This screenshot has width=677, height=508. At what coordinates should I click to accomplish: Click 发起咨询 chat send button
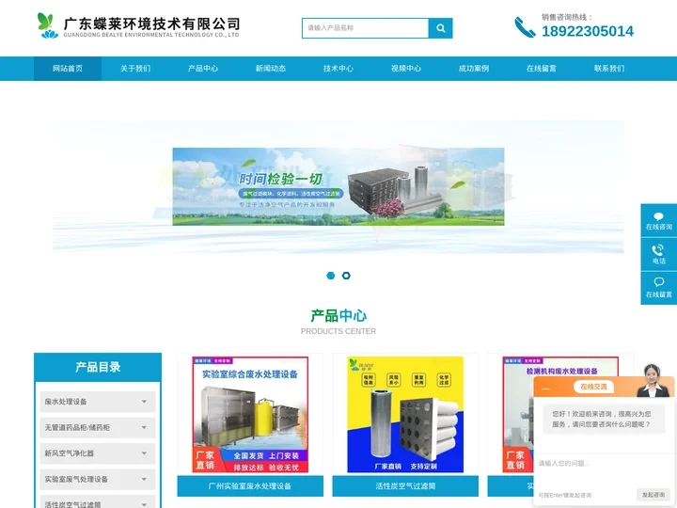coord(653,495)
